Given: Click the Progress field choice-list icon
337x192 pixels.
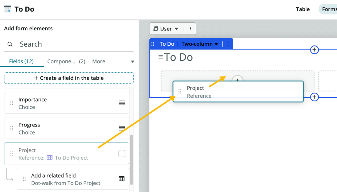Looking at the screenshot, I should tap(122, 128).
